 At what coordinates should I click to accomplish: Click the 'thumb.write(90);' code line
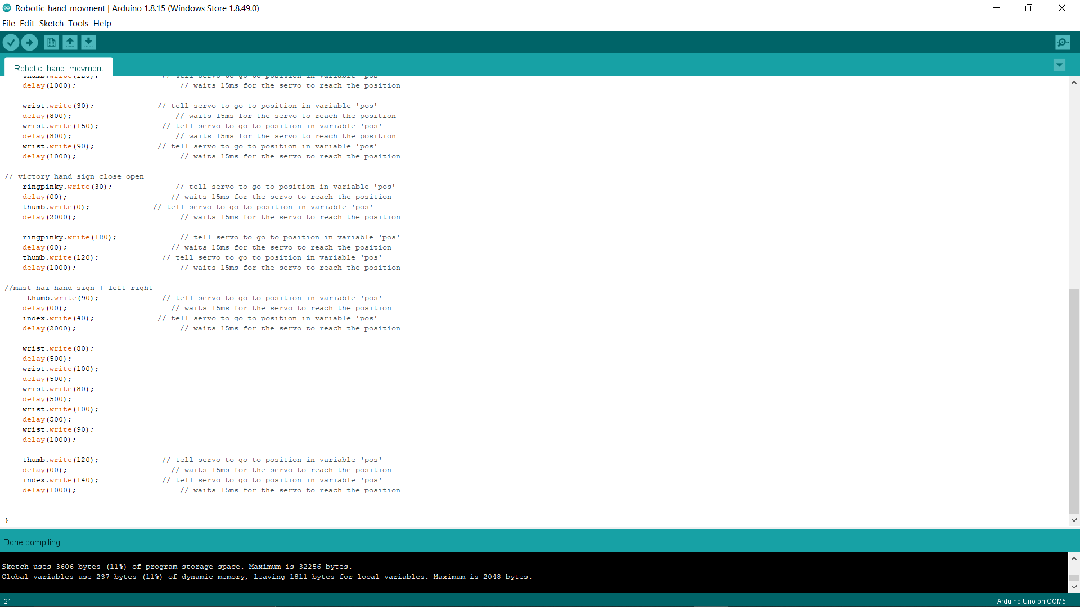(62, 298)
